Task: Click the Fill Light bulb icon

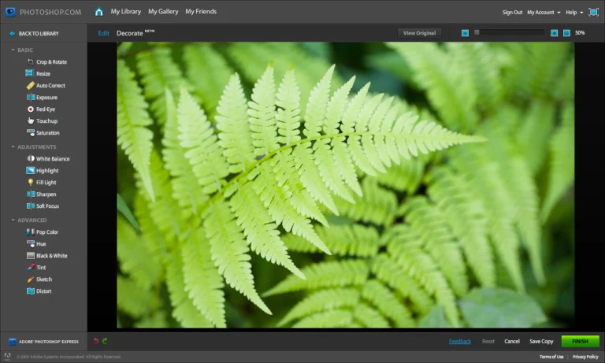Action: click(31, 182)
